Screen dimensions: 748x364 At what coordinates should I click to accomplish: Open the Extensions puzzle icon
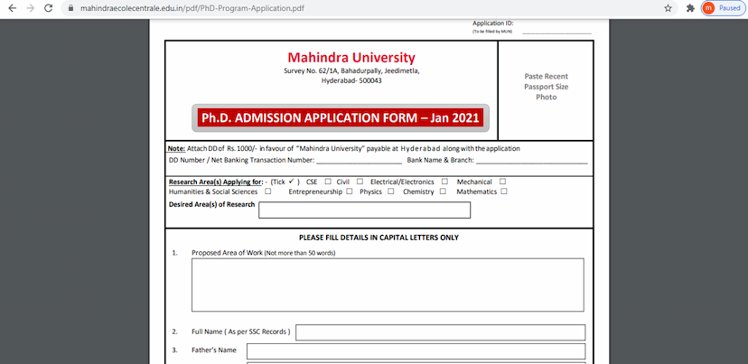[x=690, y=8]
